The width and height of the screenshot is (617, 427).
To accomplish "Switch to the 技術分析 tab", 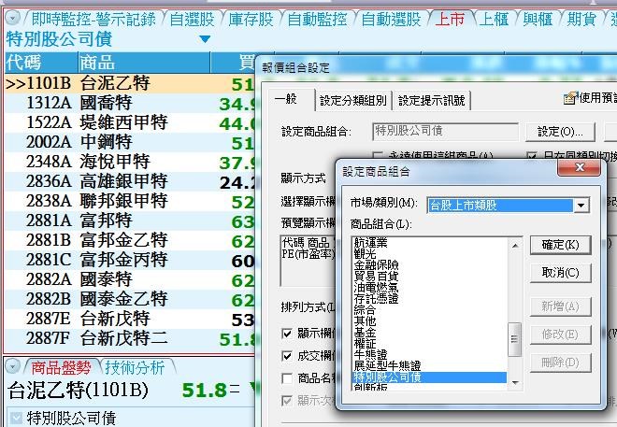I will 135,367.
